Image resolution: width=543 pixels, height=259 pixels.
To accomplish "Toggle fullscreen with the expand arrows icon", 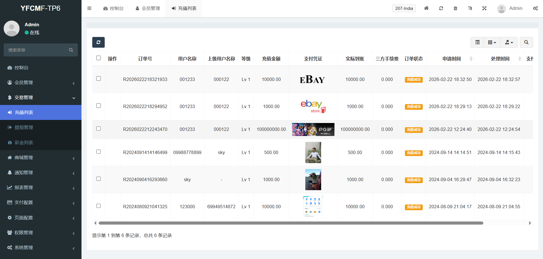I will click(484, 8).
